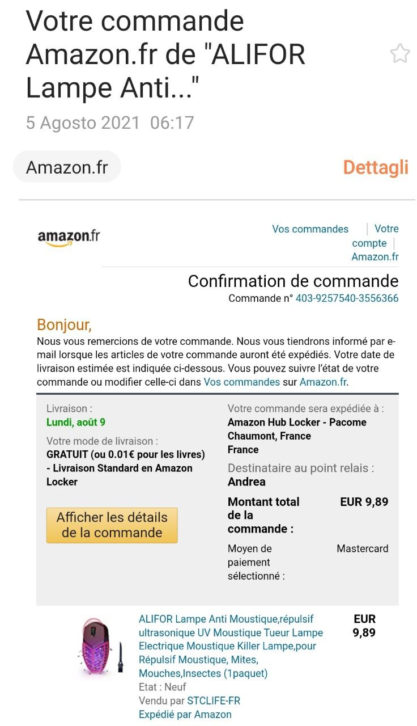Click Expédié par Amazon link
417x726 pixels.
pos(185,715)
